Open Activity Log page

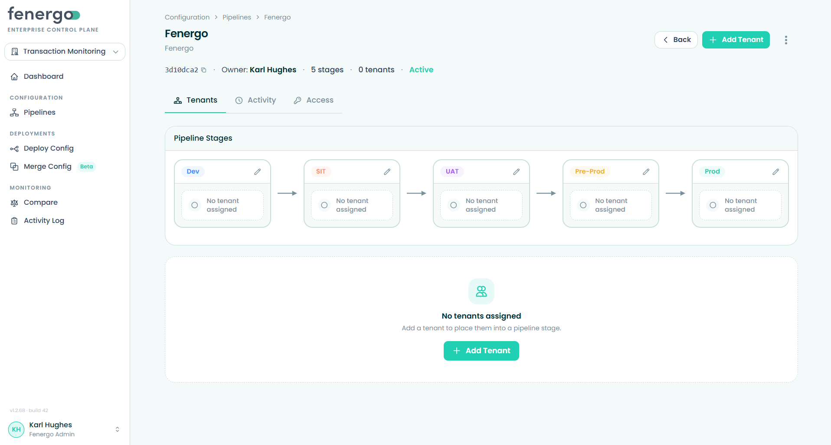44,221
